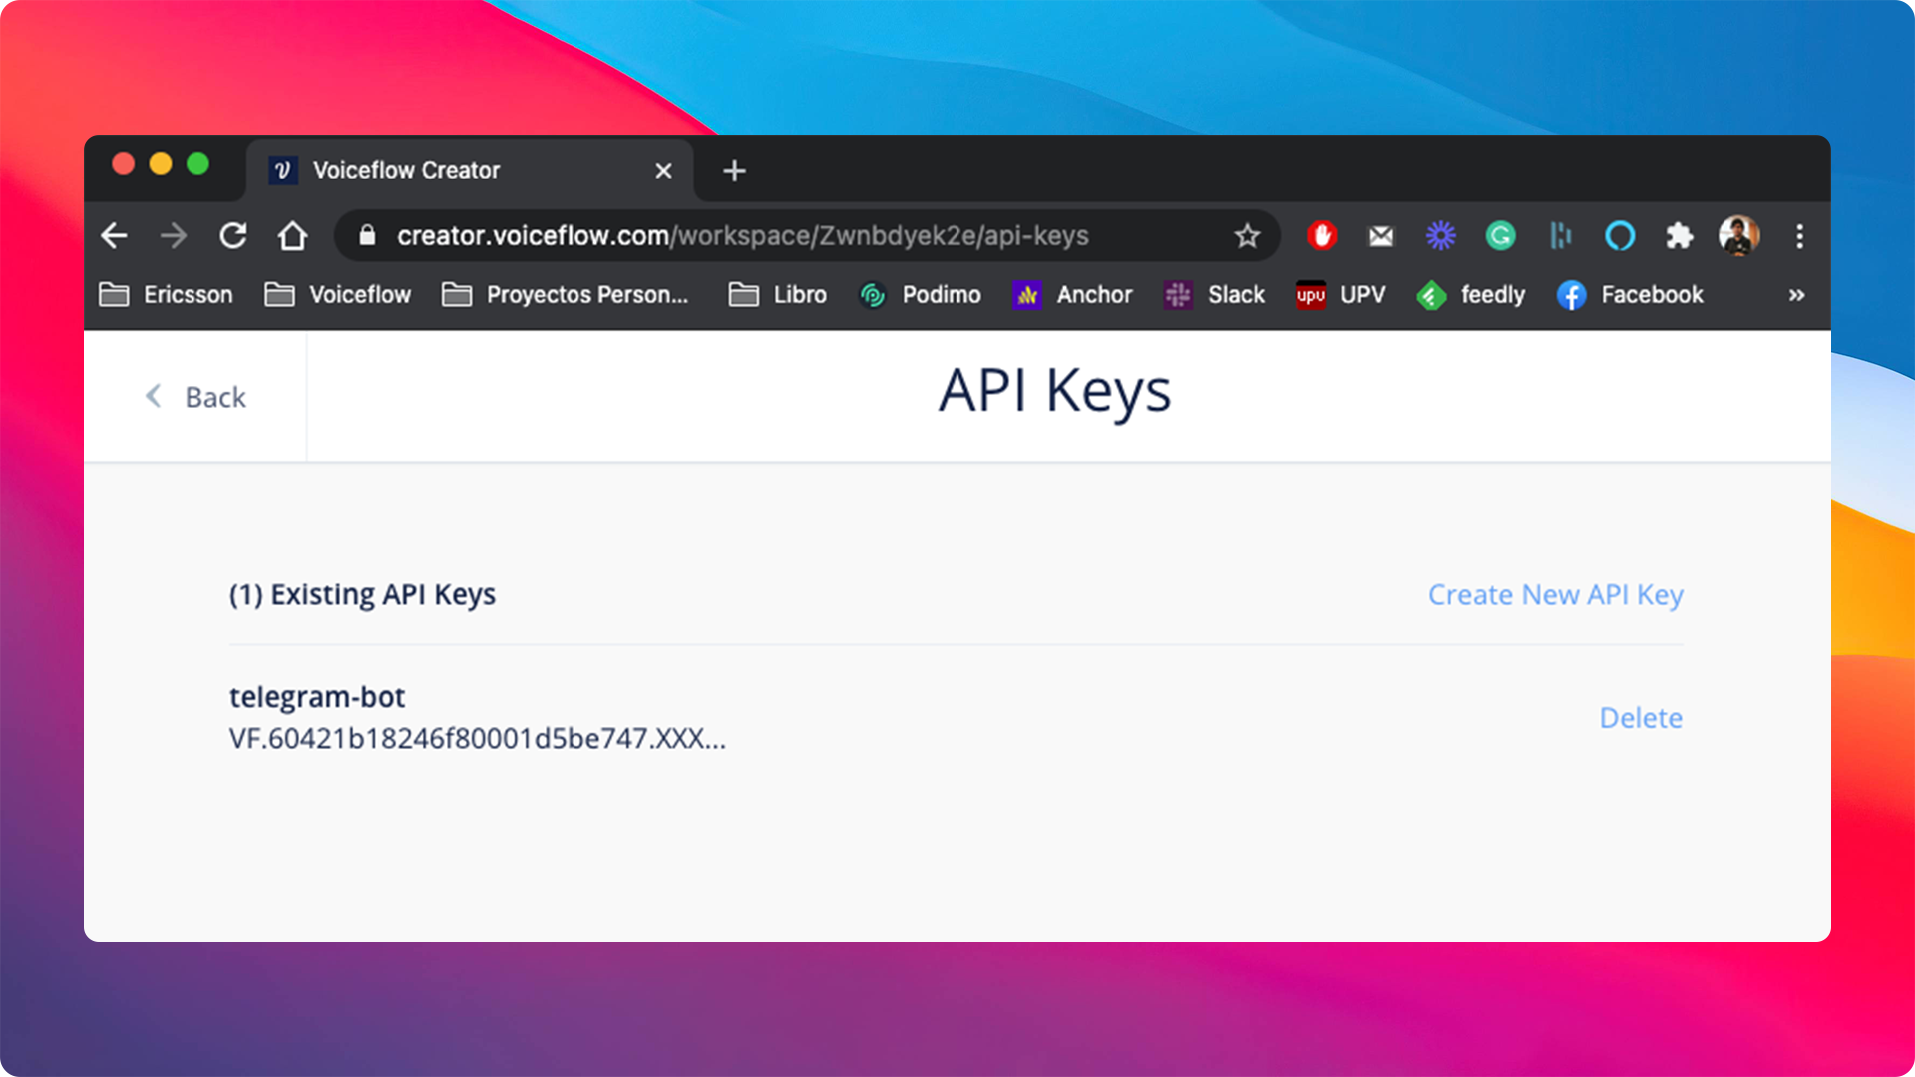1915x1077 pixels.
Task: Open the Anchor bookmark icon
Action: [x=1027, y=295]
